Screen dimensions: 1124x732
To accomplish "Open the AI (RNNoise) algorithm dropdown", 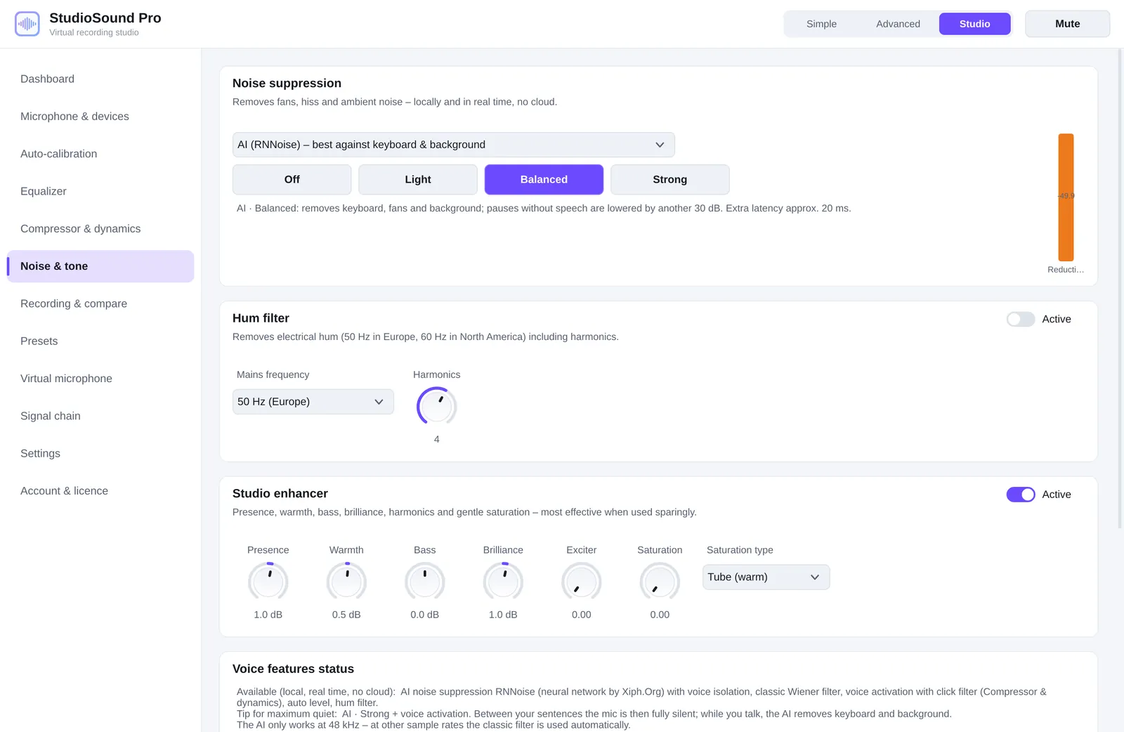I will coord(454,145).
